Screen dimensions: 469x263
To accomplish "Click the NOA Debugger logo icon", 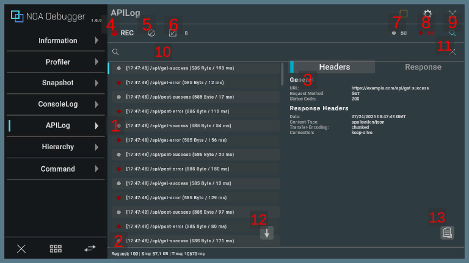I will [x=17, y=16].
